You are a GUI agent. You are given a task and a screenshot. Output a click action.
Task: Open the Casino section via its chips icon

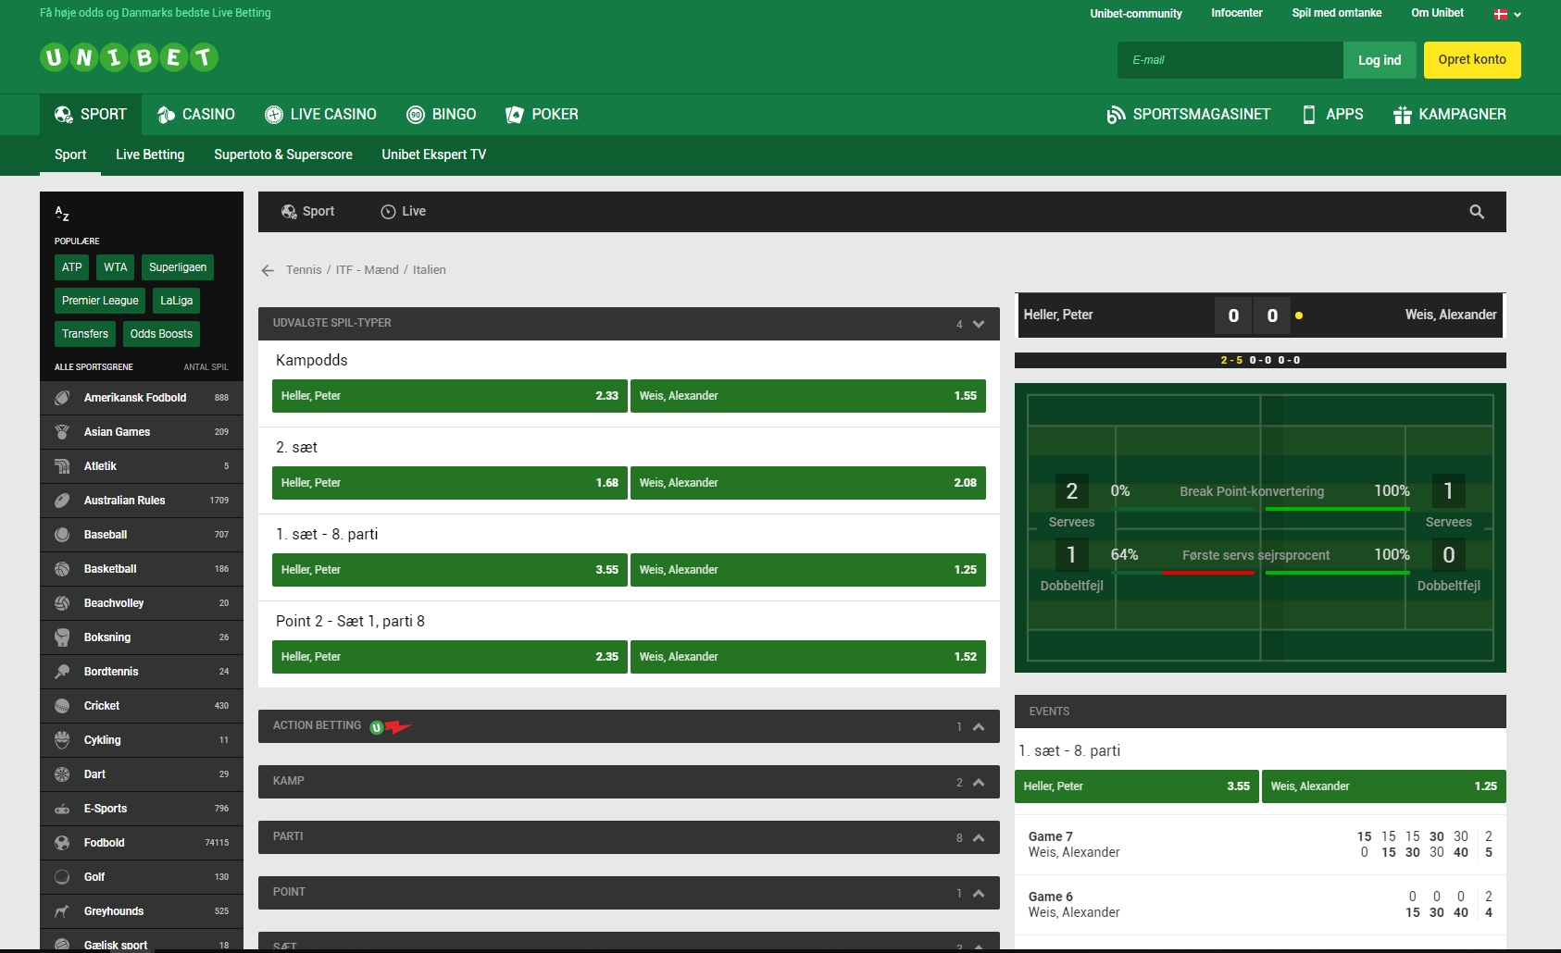167,114
